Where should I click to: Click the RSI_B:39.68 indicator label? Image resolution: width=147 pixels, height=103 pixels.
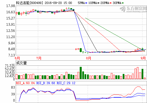(46, 83)
